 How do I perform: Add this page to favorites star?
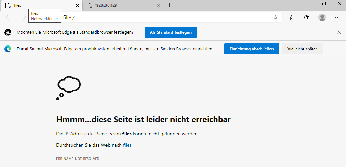[275, 18]
